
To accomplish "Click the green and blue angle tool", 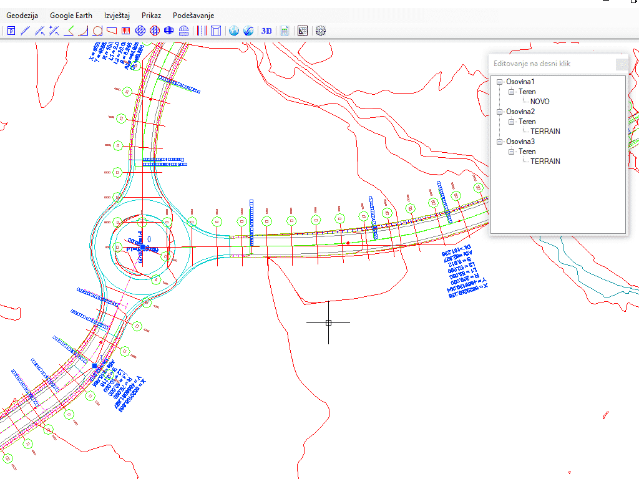I will coord(69,31).
